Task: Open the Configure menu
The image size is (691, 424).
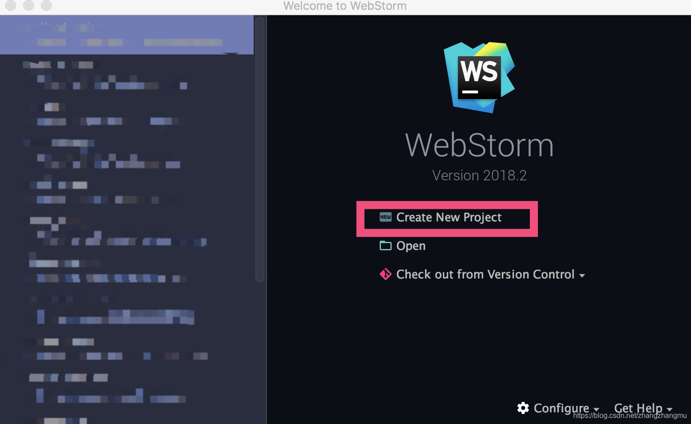Action: click(x=561, y=408)
